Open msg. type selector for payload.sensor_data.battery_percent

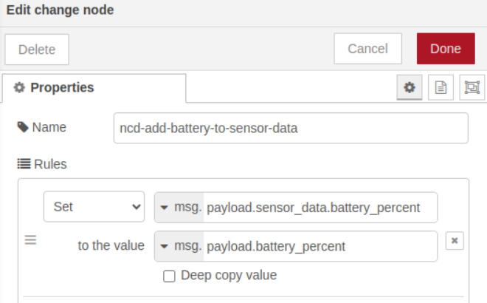[x=179, y=208]
